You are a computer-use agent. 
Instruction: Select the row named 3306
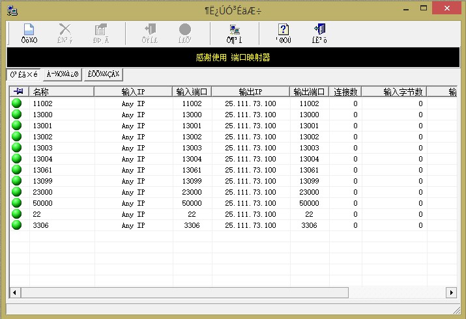[x=233, y=225]
